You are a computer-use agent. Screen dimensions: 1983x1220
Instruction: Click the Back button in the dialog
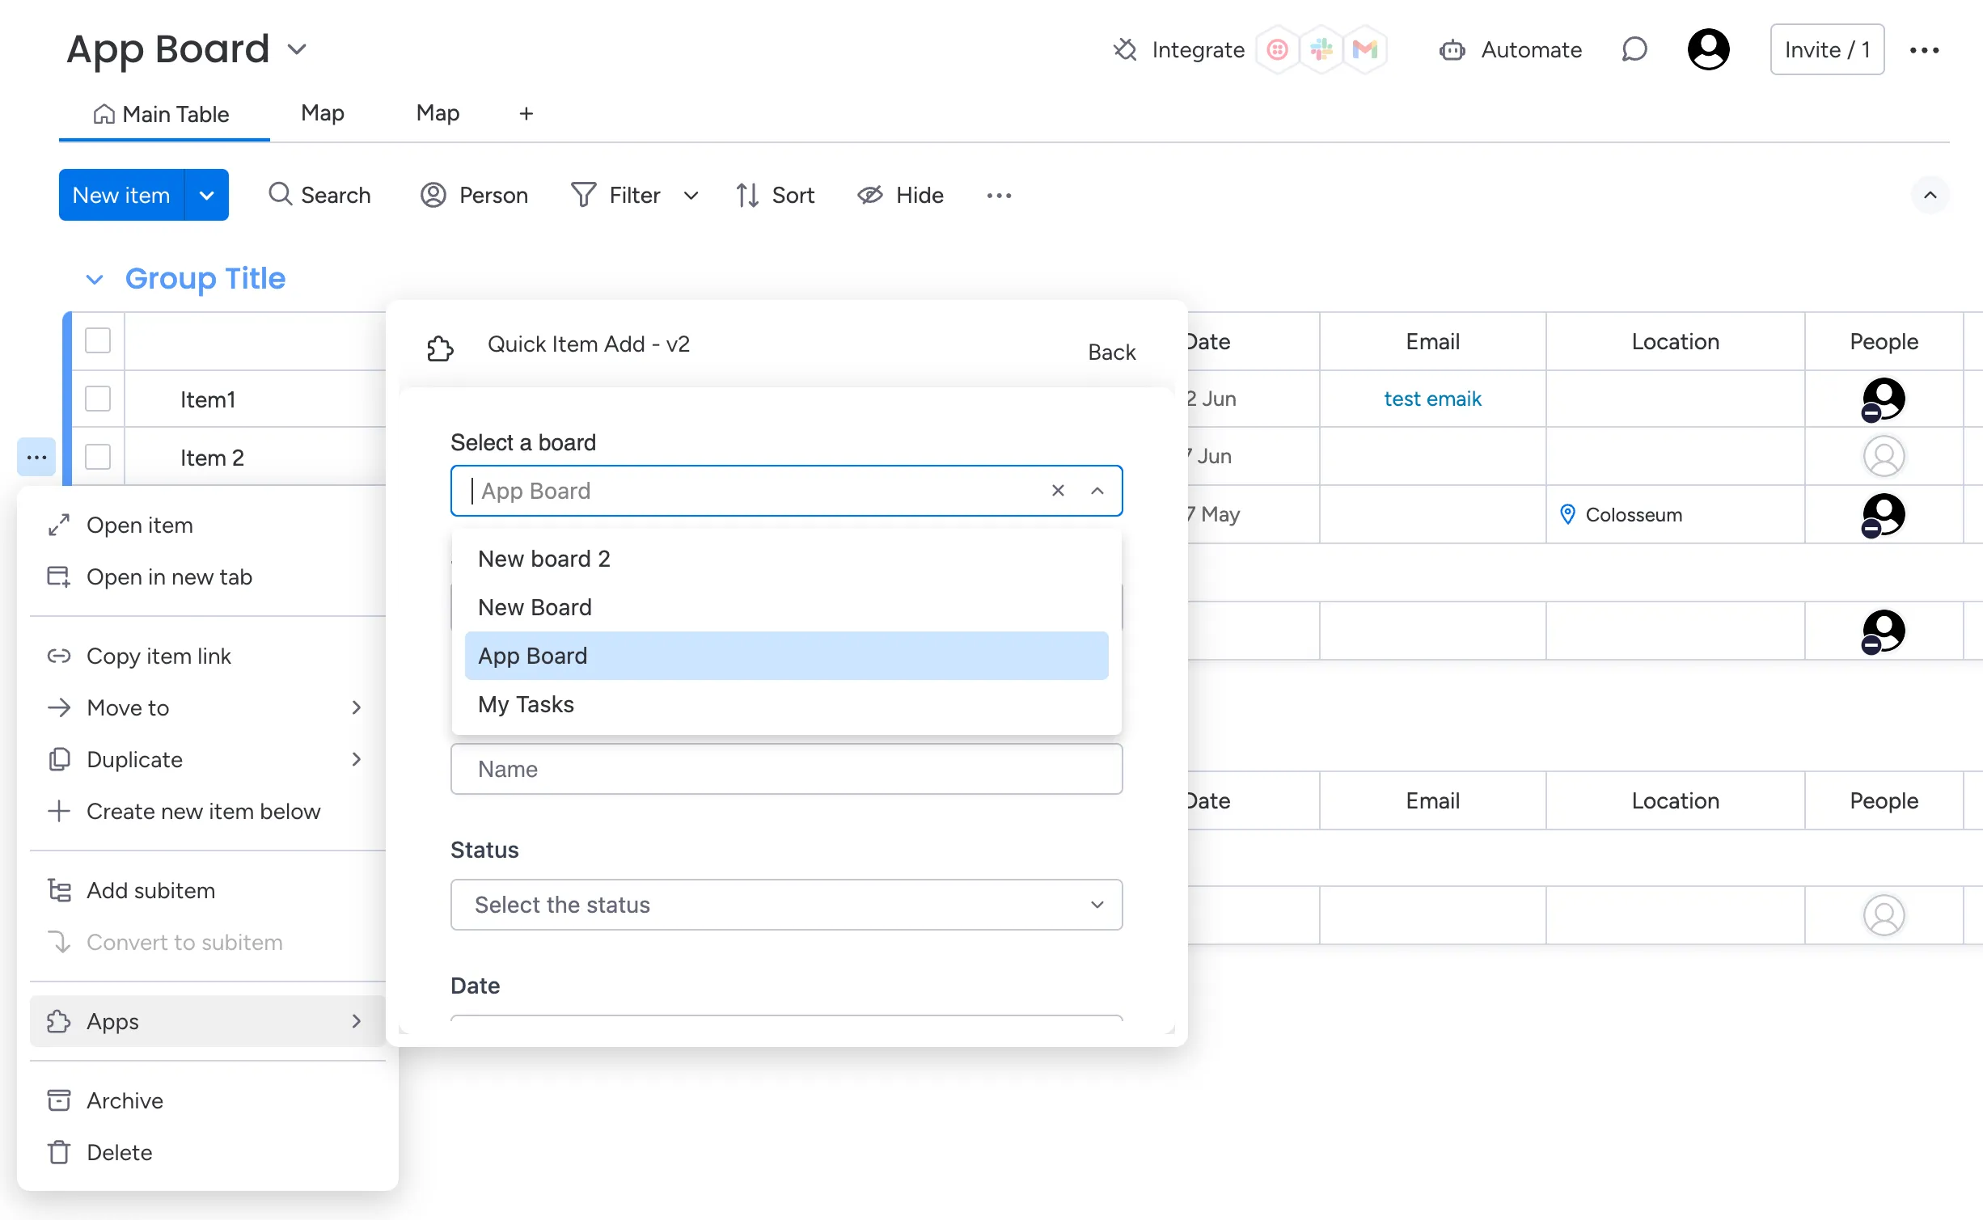pos(1111,352)
